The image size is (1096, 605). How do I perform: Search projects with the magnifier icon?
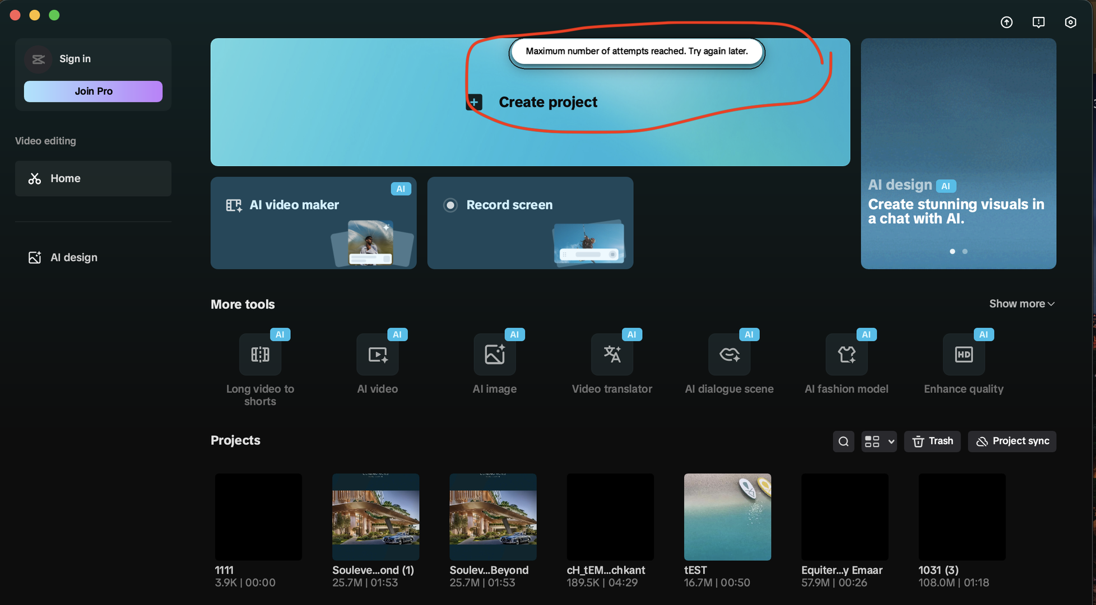point(843,441)
